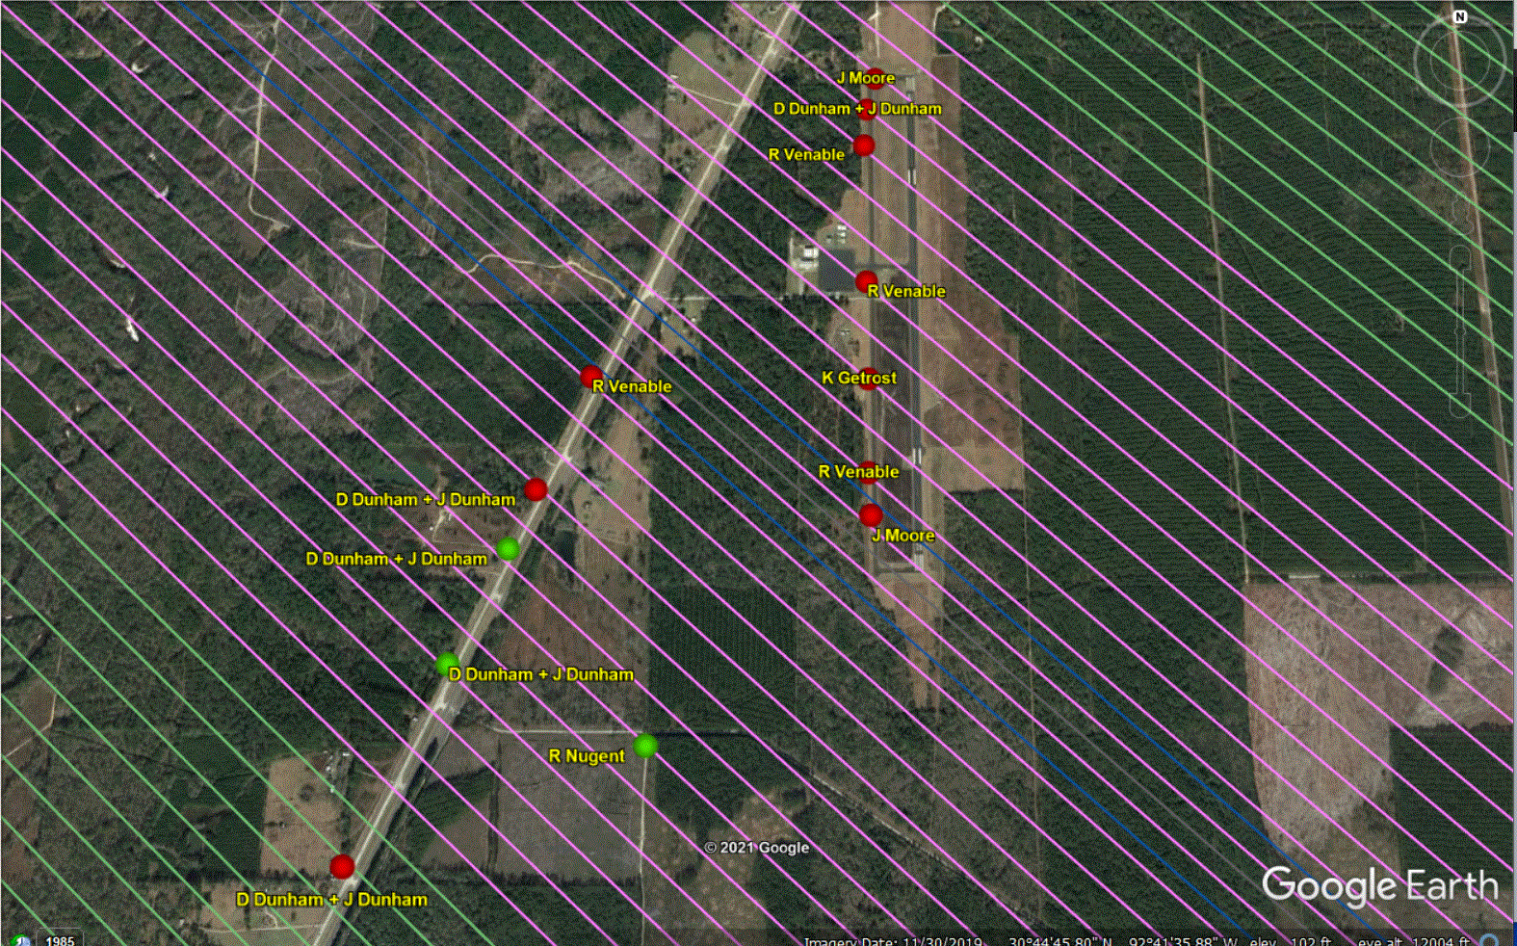Select the red K Getrost placemark
The width and height of the screenshot is (1517, 946).
point(869,378)
